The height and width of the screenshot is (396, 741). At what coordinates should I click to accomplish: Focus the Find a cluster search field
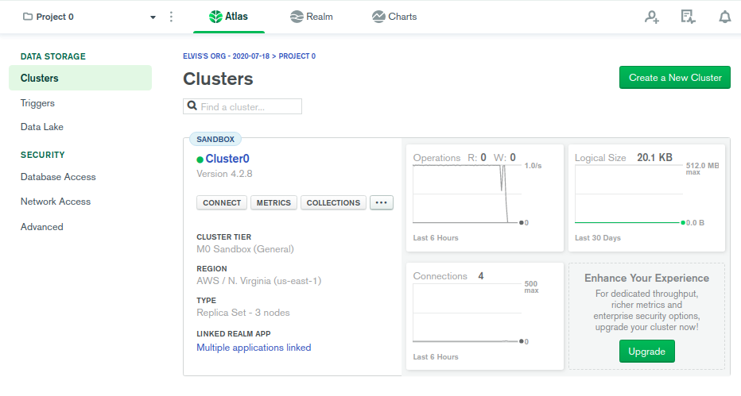pos(242,106)
